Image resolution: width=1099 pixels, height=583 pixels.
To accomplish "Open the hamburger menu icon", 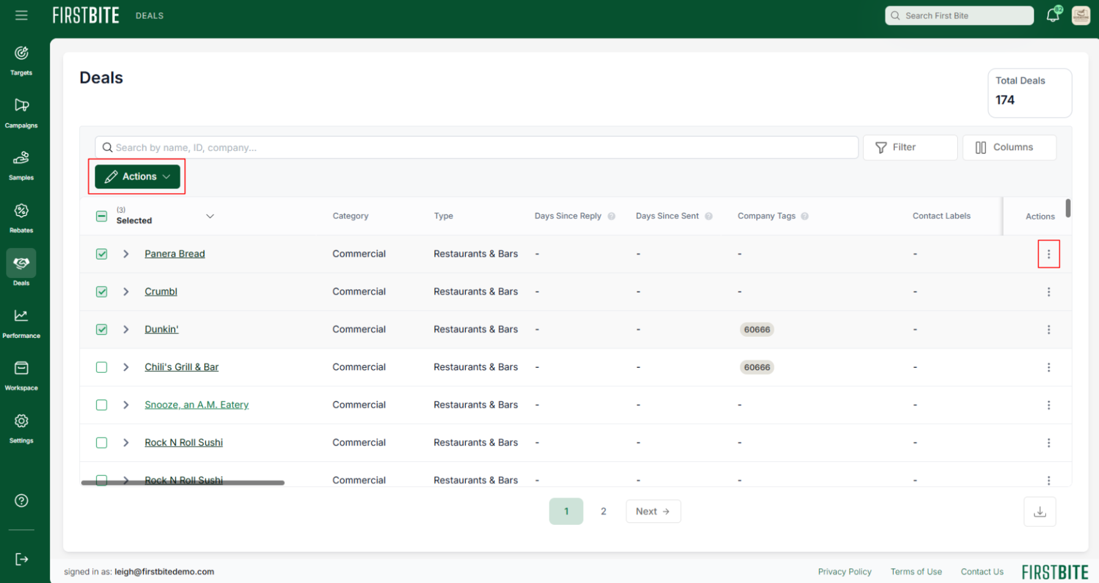I will [x=21, y=15].
